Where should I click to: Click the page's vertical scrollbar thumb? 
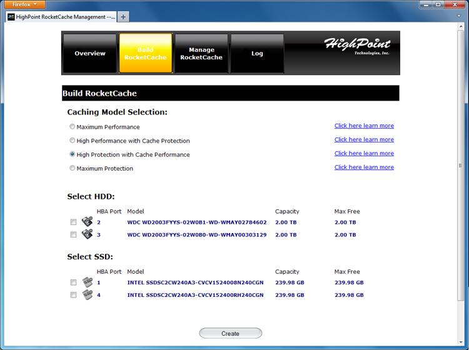pyautogui.click(x=461, y=165)
